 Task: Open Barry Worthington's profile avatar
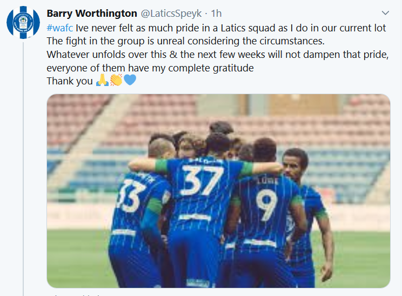click(23, 22)
